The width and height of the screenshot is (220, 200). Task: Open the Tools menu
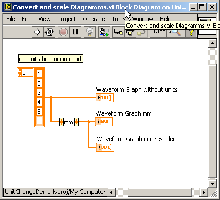[118, 19]
